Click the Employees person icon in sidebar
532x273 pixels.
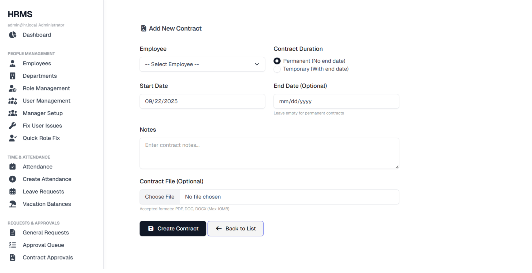12,63
